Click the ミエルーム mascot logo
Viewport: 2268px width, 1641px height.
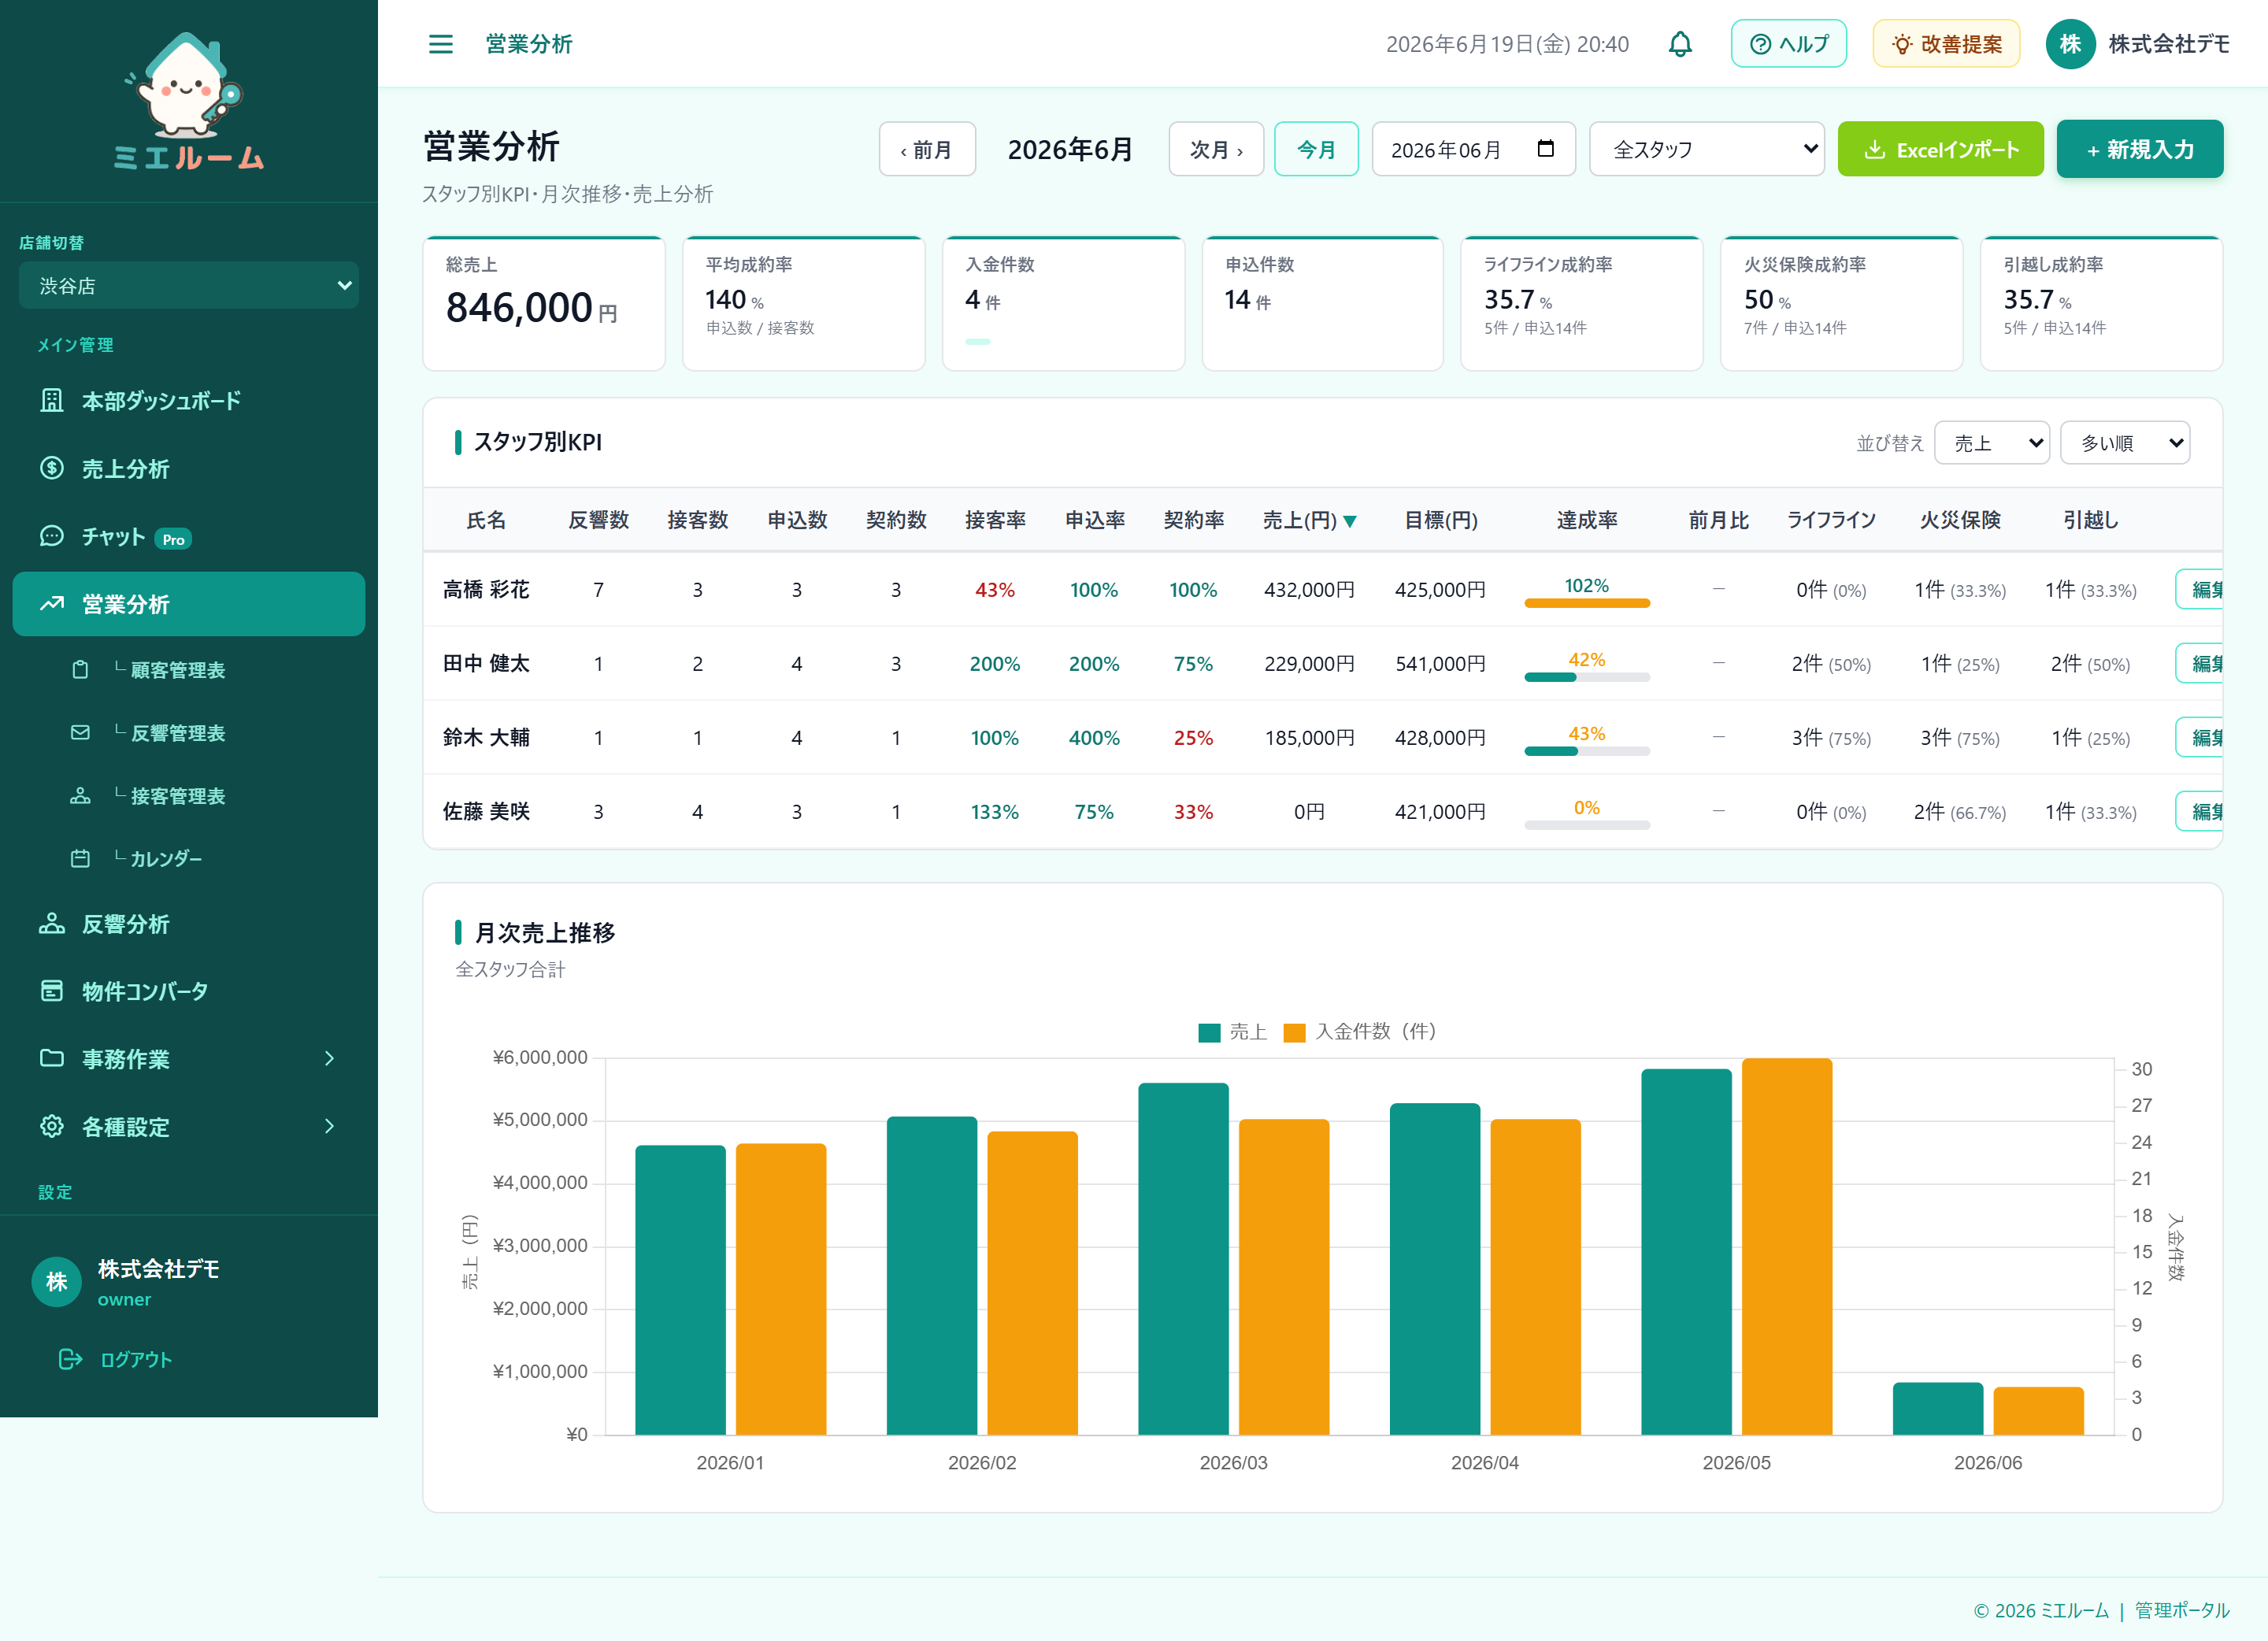pyautogui.click(x=188, y=100)
